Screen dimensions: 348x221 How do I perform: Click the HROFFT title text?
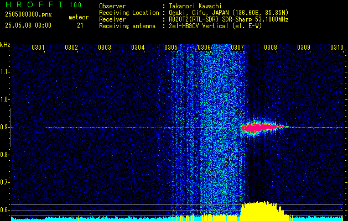pyautogui.click(x=34, y=4)
